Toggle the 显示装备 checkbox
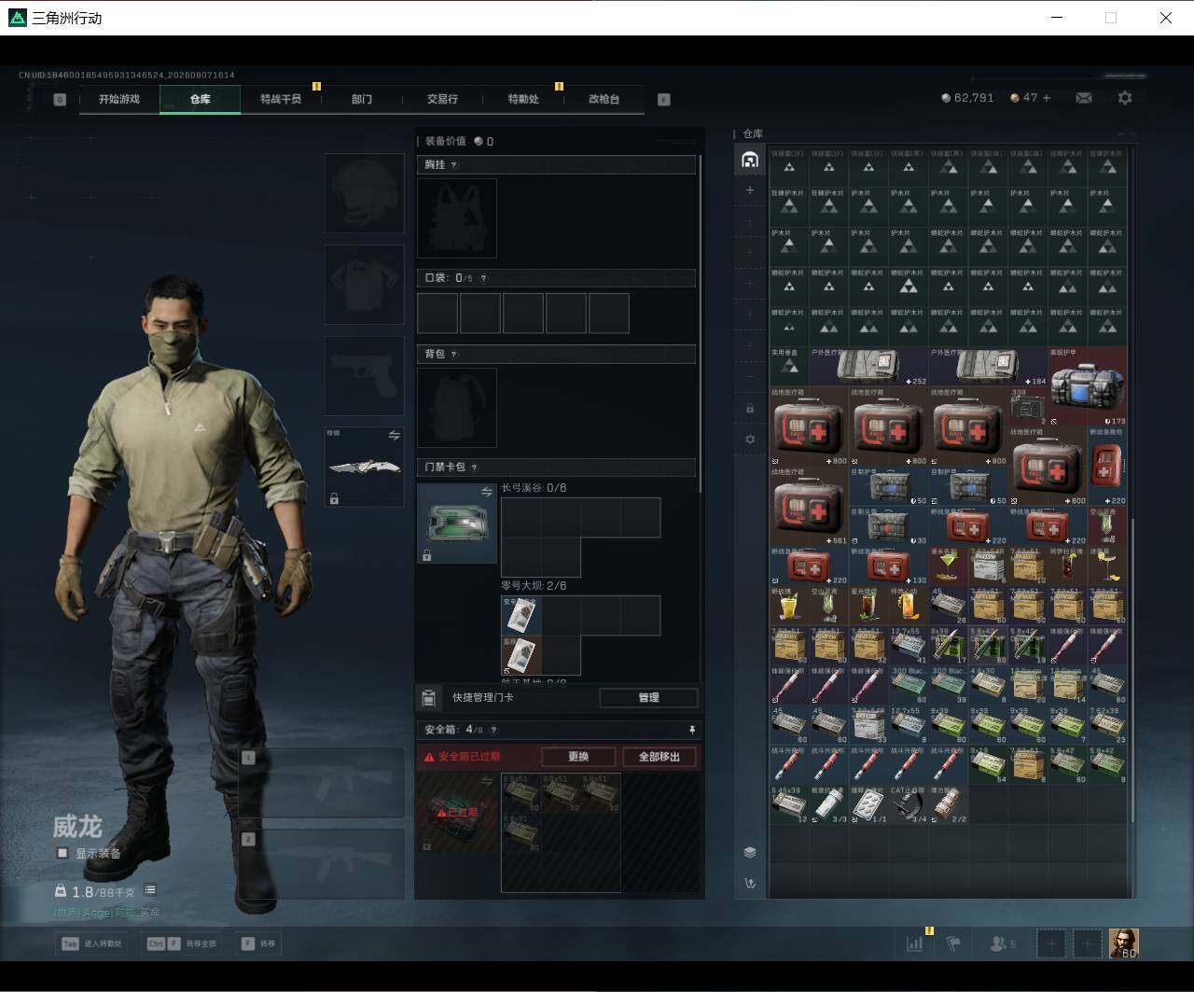Viewport: 1194px width, 992px height. click(62, 853)
